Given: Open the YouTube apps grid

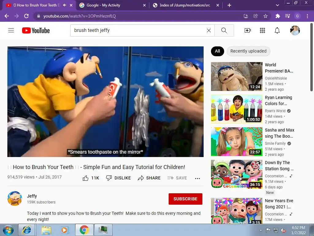Looking at the screenshot, I should [262, 30].
